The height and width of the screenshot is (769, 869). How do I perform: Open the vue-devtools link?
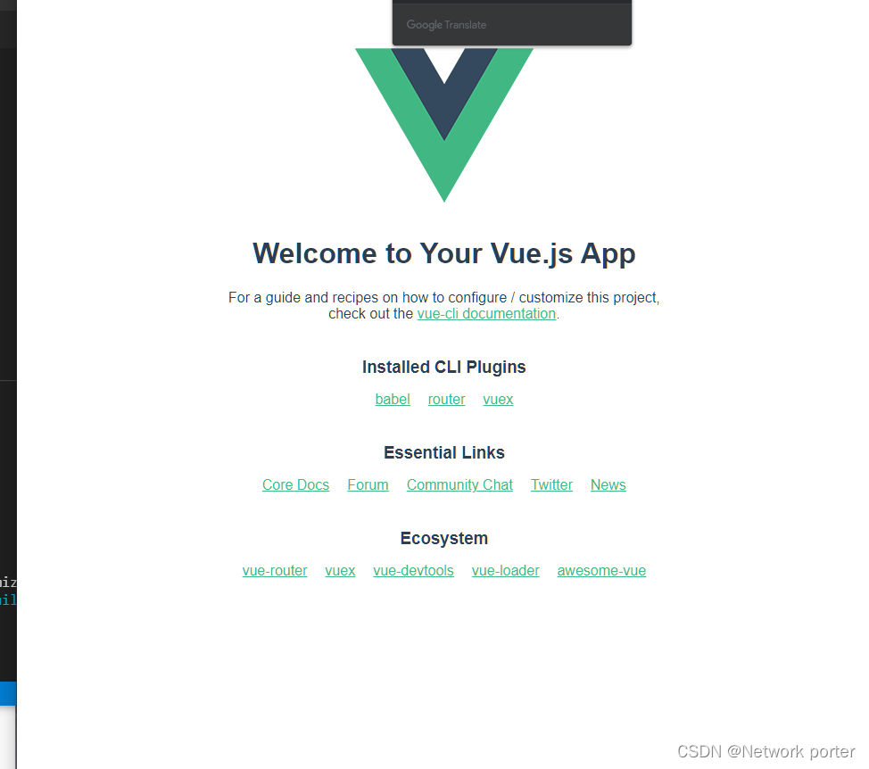coord(413,571)
